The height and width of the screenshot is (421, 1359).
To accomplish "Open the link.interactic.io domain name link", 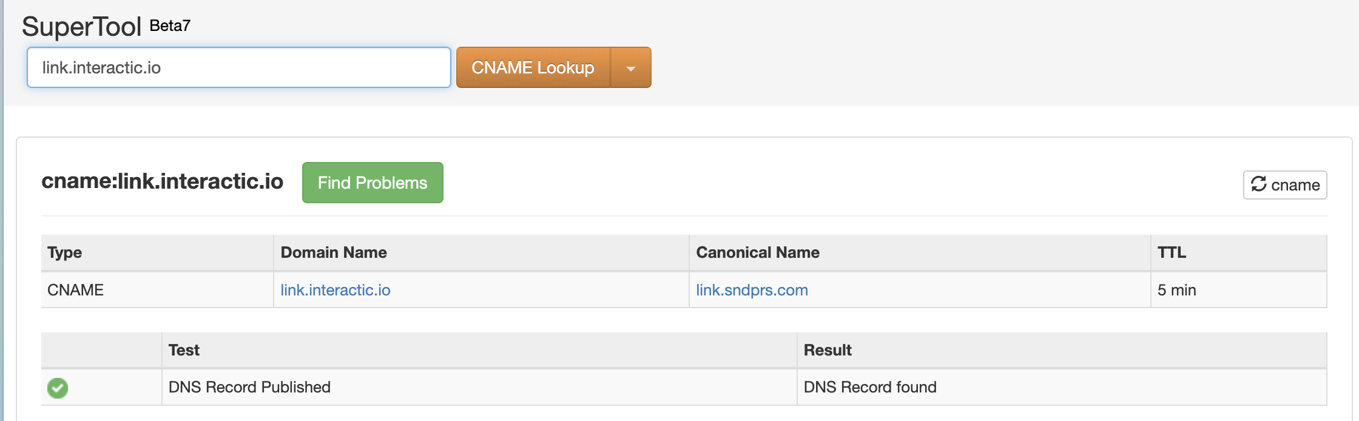I will [x=335, y=290].
